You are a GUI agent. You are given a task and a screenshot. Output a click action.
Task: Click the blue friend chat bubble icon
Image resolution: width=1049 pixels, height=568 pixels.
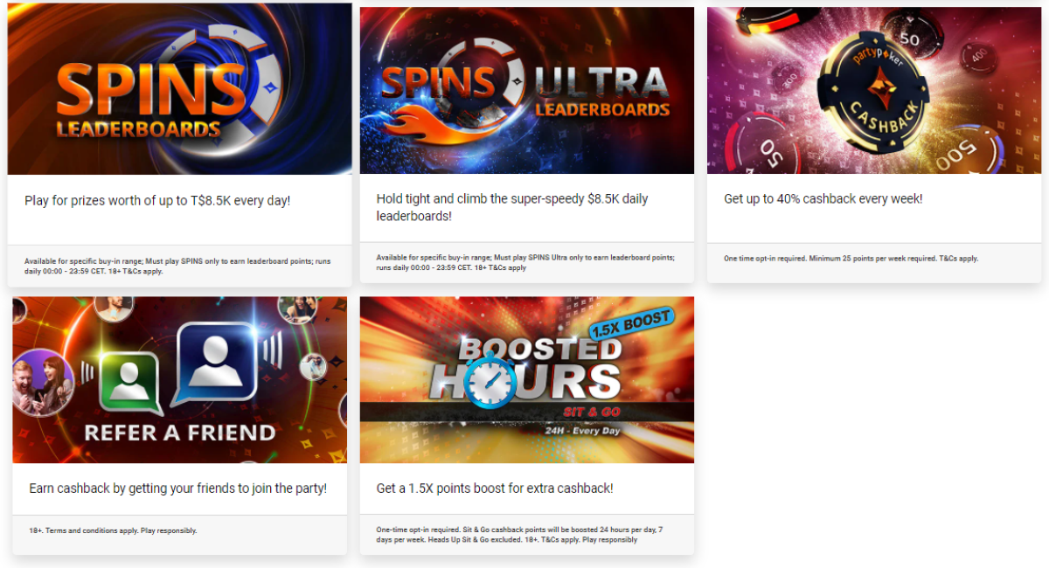coord(216,361)
